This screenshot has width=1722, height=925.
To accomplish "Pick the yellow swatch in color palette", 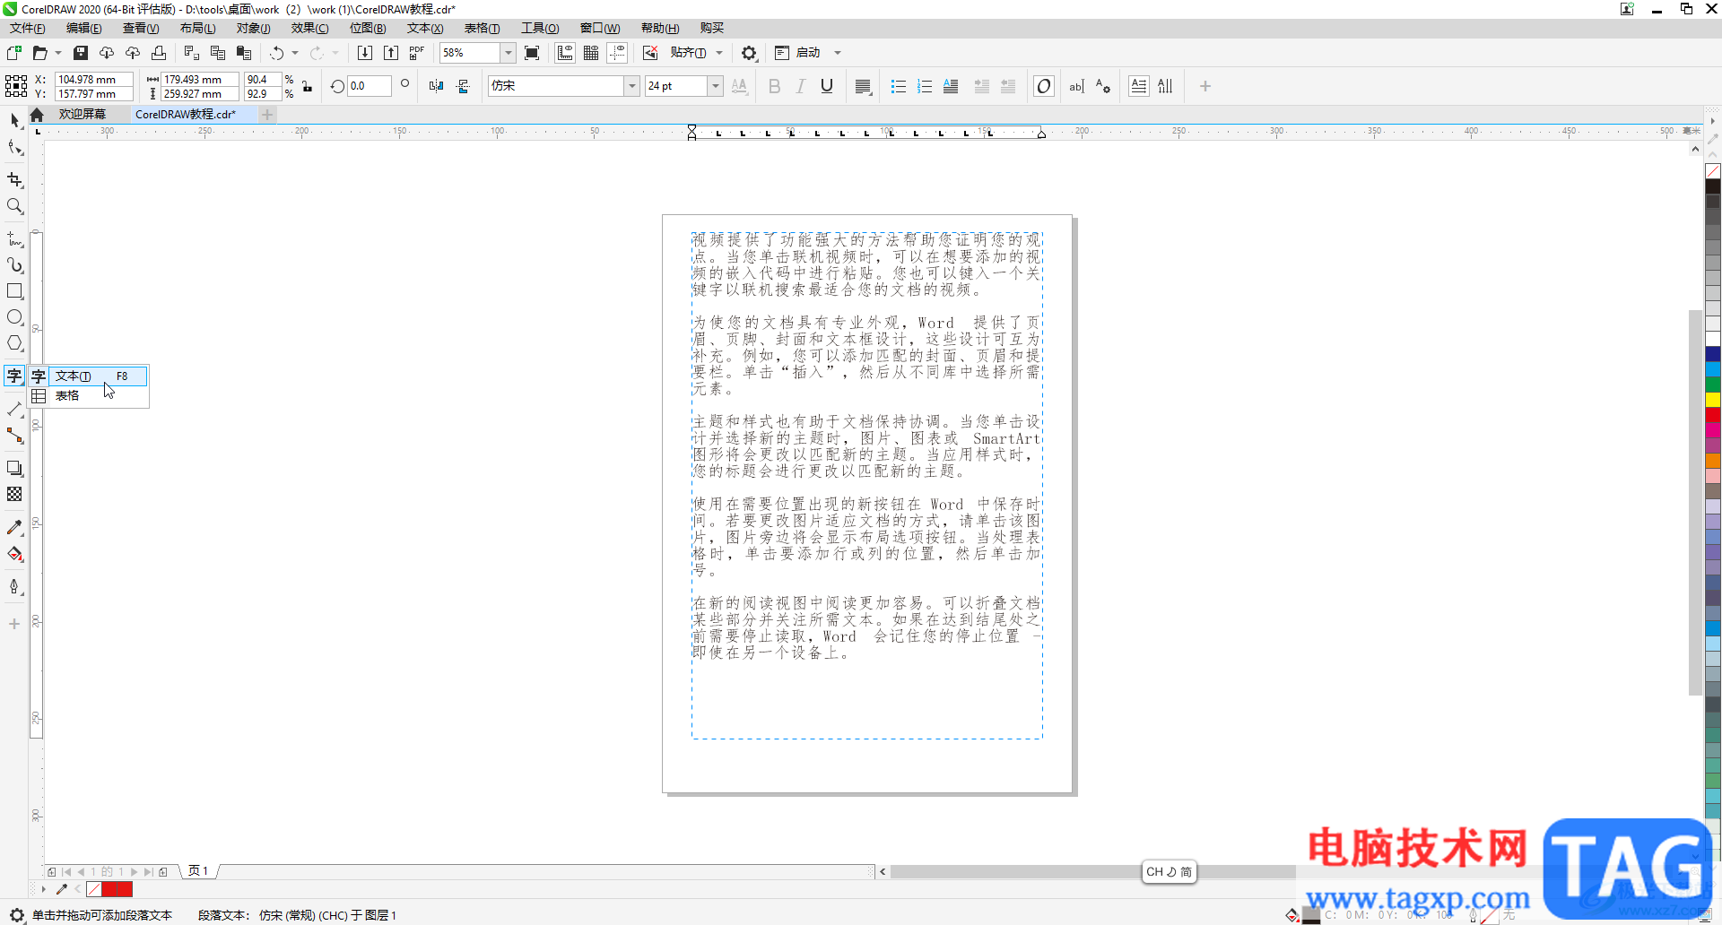I will click(1713, 400).
